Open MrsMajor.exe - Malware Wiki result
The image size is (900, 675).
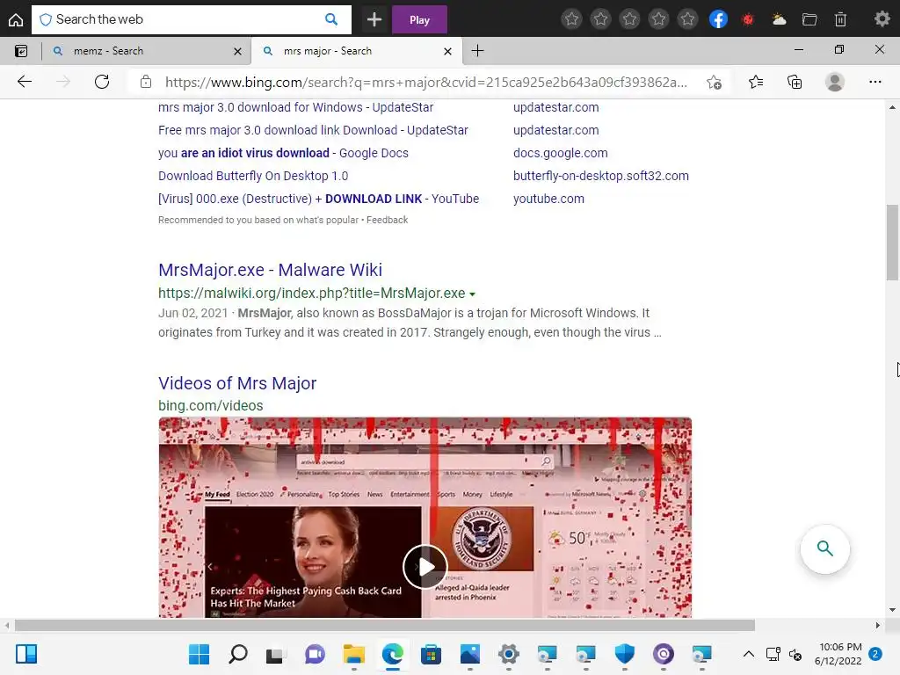coord(271,270)
